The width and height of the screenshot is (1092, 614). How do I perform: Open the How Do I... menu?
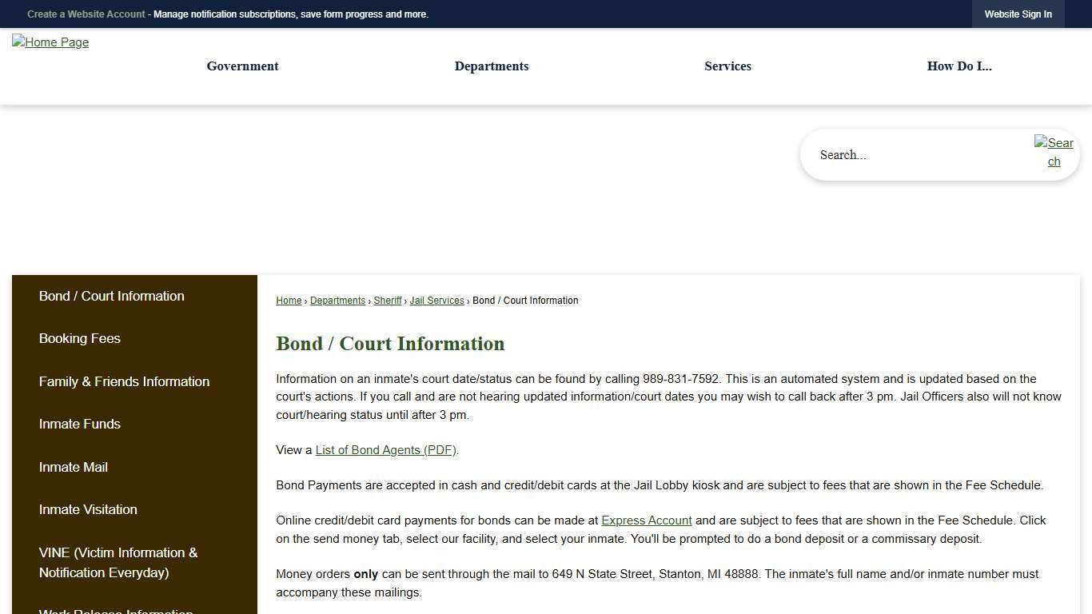point(958,66)
